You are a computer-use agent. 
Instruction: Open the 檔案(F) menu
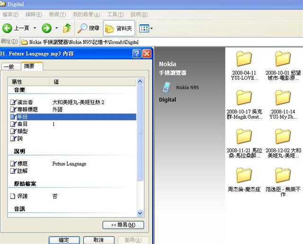(x=10, y=15)
